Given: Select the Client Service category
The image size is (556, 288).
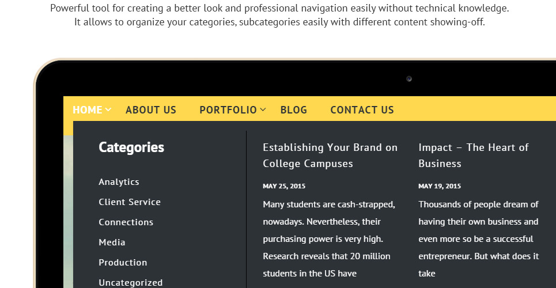Looking at the screenshot, I should pos(130,202).
